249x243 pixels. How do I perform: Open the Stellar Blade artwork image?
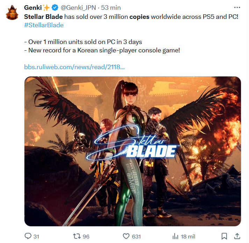pos(133,151)
